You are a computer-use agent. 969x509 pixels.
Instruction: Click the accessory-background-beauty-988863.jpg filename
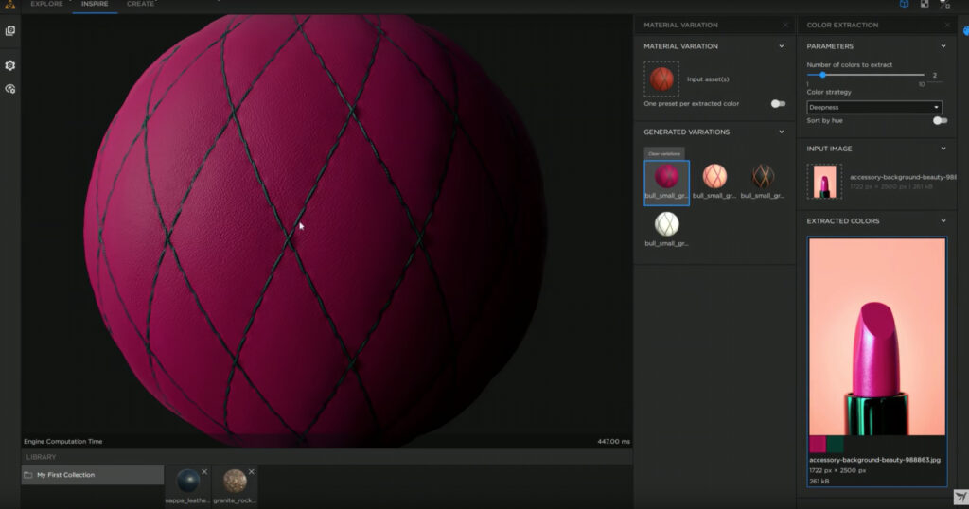(874, 460)
